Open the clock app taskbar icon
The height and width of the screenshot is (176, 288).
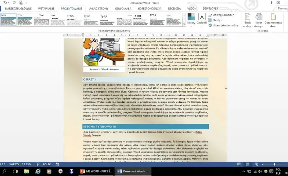click(x=61, y=171)
